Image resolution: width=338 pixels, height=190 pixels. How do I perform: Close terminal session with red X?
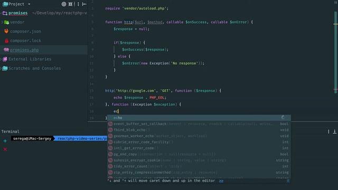pos(5,149)
